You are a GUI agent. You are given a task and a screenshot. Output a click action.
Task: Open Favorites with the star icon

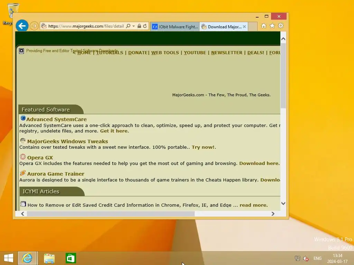coord(272,26)
